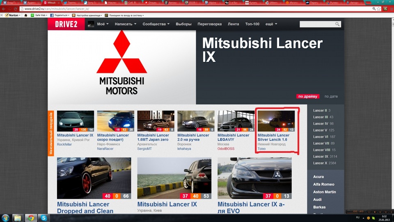The image size is (394, 222).
Task: Click the vertical orange Максимальный овердрайв label
Action: tap(51, 133)
